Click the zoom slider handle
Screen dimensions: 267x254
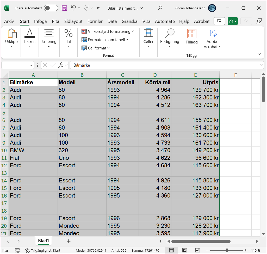[227, 250]
